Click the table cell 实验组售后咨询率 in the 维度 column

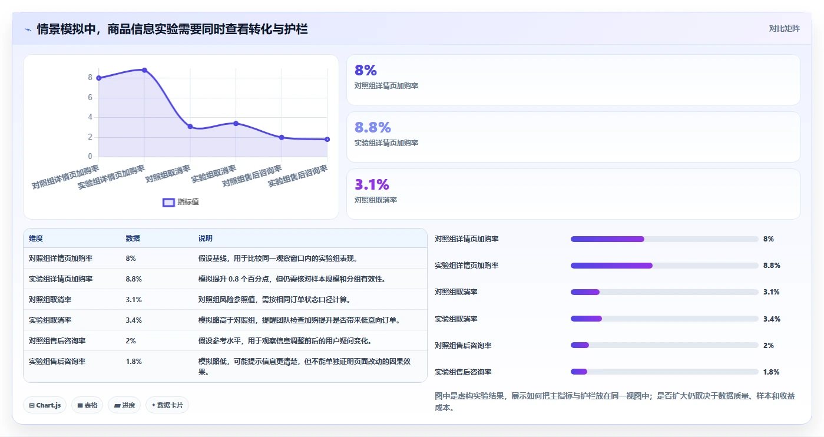pyautogui.click(x=57, y=361)
